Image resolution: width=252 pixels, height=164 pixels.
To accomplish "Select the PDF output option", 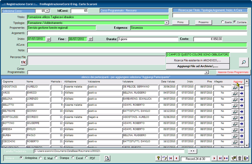I will (87, 158).
